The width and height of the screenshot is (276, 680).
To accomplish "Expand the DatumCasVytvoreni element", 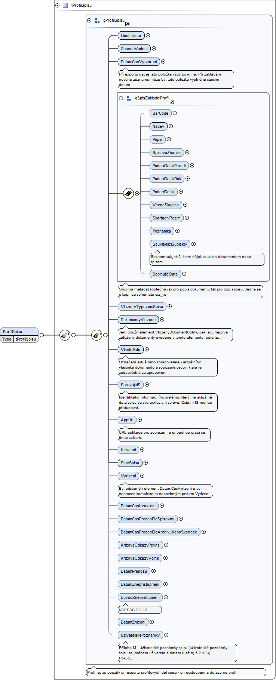I will (163, 62).
